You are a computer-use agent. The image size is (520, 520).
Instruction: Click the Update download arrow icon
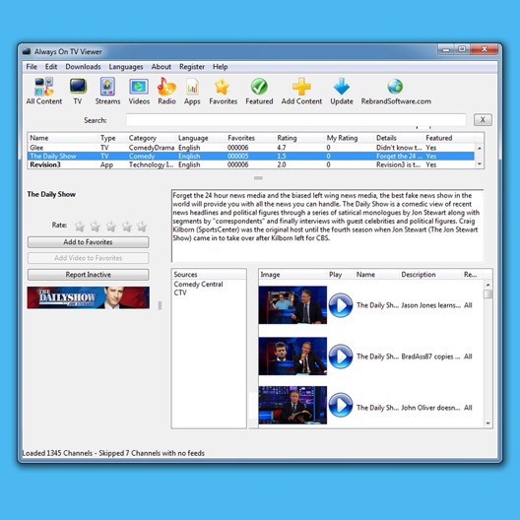pos(341,87)
